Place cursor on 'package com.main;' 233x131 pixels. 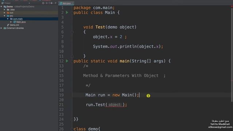click(x=94, y=8)
